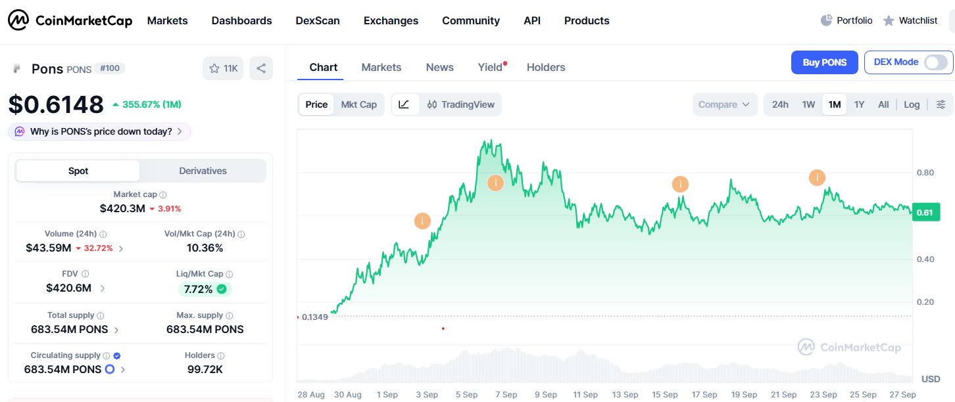
Task: Open the Holders tab
Action: click(x=546, y=67)
